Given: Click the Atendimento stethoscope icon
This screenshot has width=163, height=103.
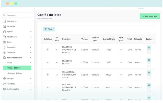Looking at the screenshot, I should point(5,37).
